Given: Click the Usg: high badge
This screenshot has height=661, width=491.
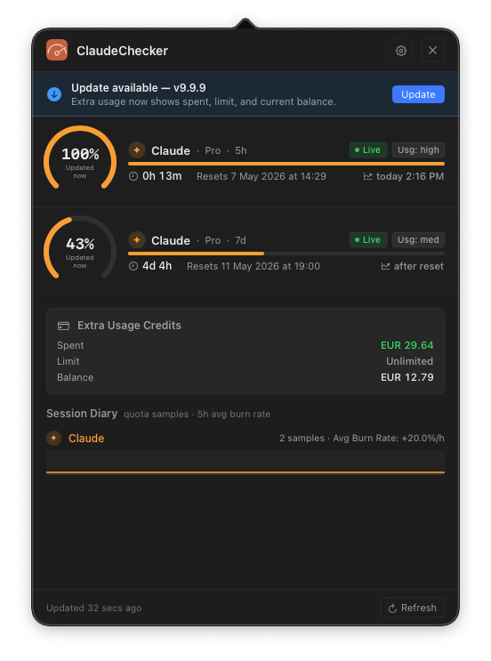Looking at the screenshot, I should pos(419,150).
